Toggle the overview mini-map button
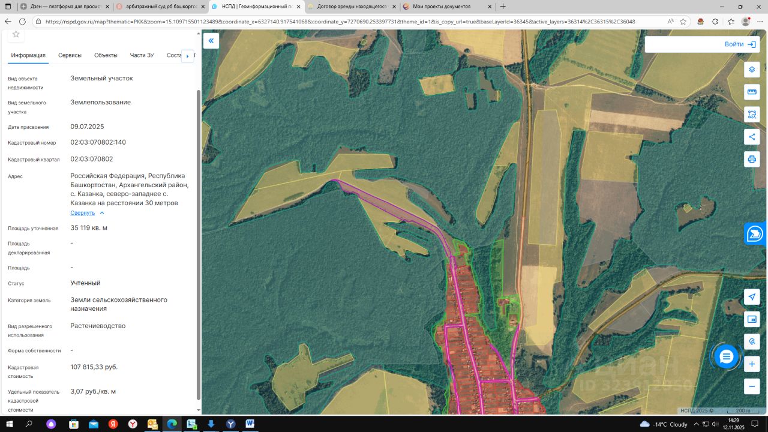The image size is (768, 432). tap(752, 319)
